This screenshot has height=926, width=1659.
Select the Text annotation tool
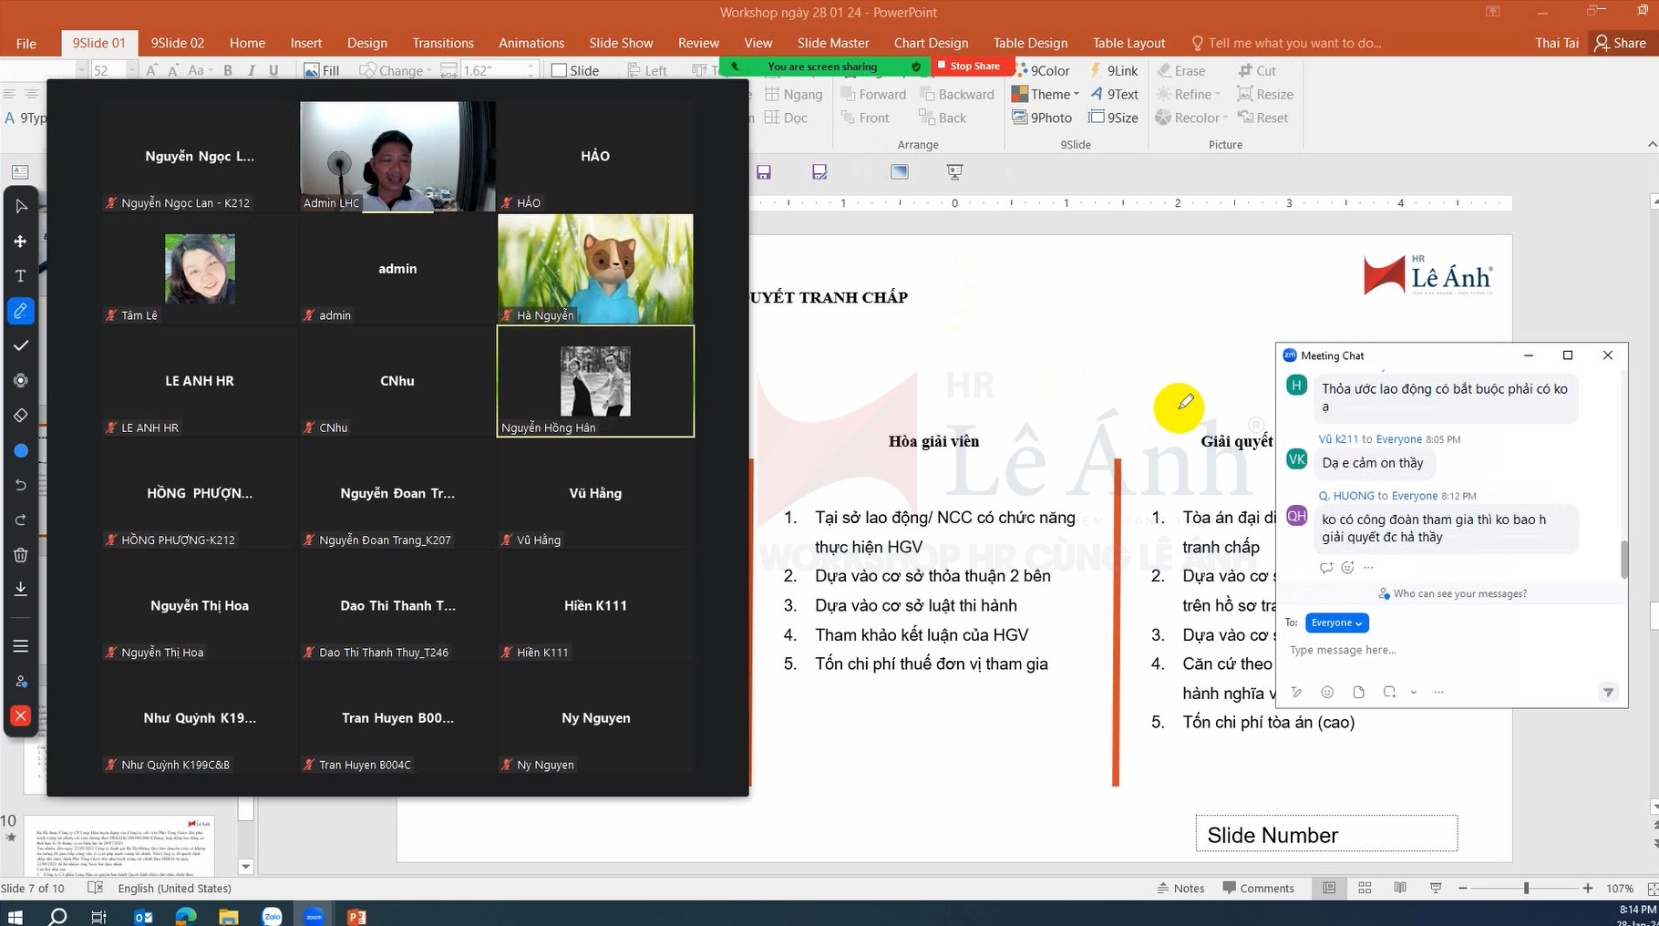coord(20,276)
